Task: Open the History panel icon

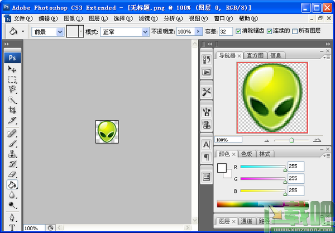Action: click(207, 59)
